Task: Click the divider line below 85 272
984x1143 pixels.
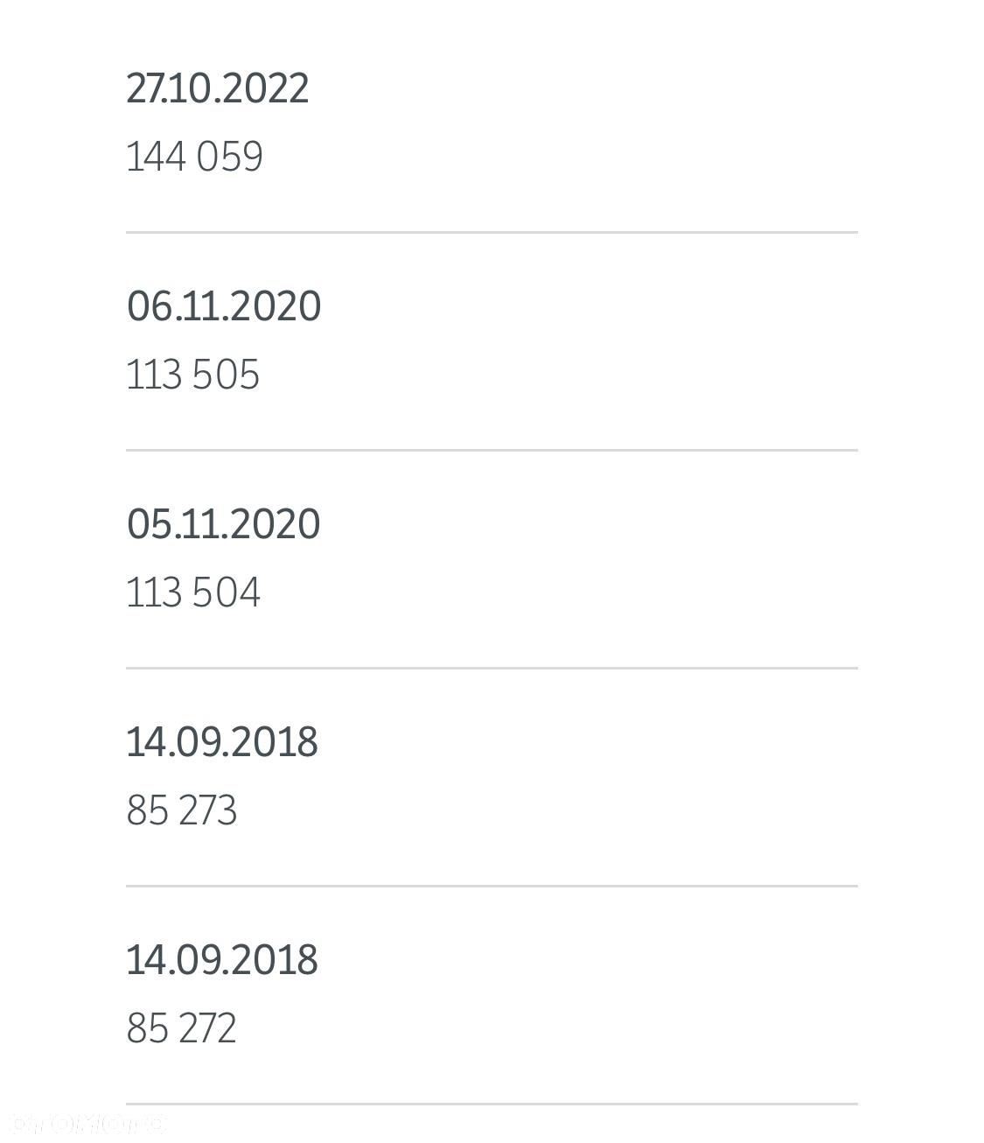Action: 492,1104
